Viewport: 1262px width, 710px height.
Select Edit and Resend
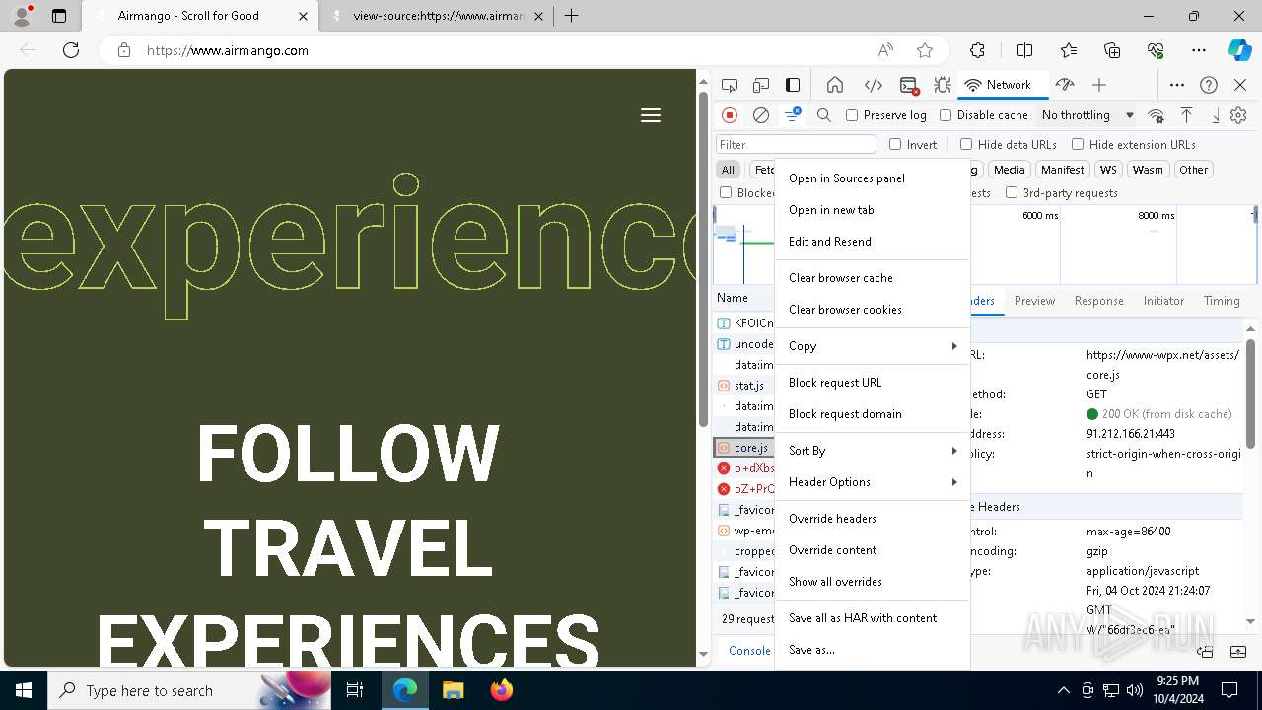pyautogui.click(x=873, y=242)
